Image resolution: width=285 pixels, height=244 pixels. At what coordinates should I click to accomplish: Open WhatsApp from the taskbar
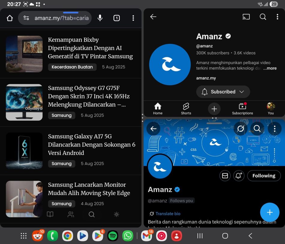pyautogui.click(x=127, y=236)
